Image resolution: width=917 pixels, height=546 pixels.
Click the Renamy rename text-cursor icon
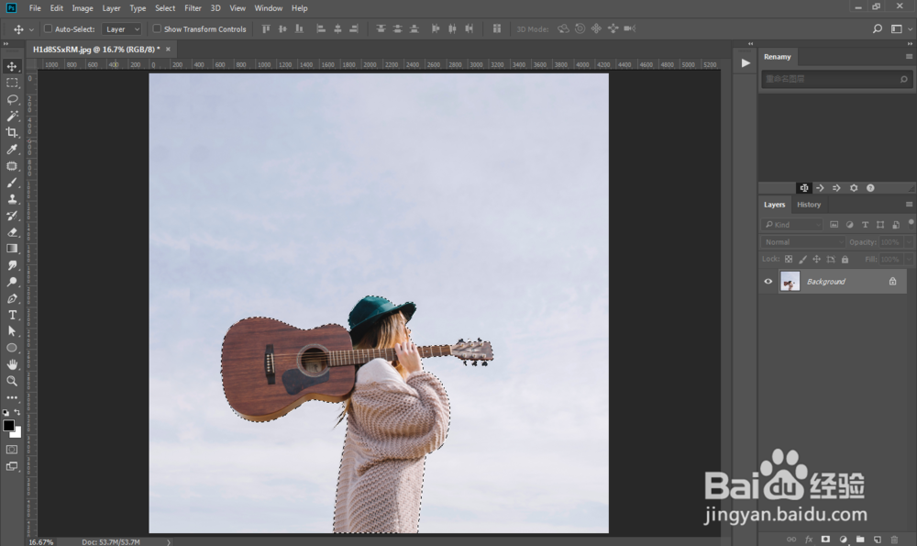[x=804, y=188]
